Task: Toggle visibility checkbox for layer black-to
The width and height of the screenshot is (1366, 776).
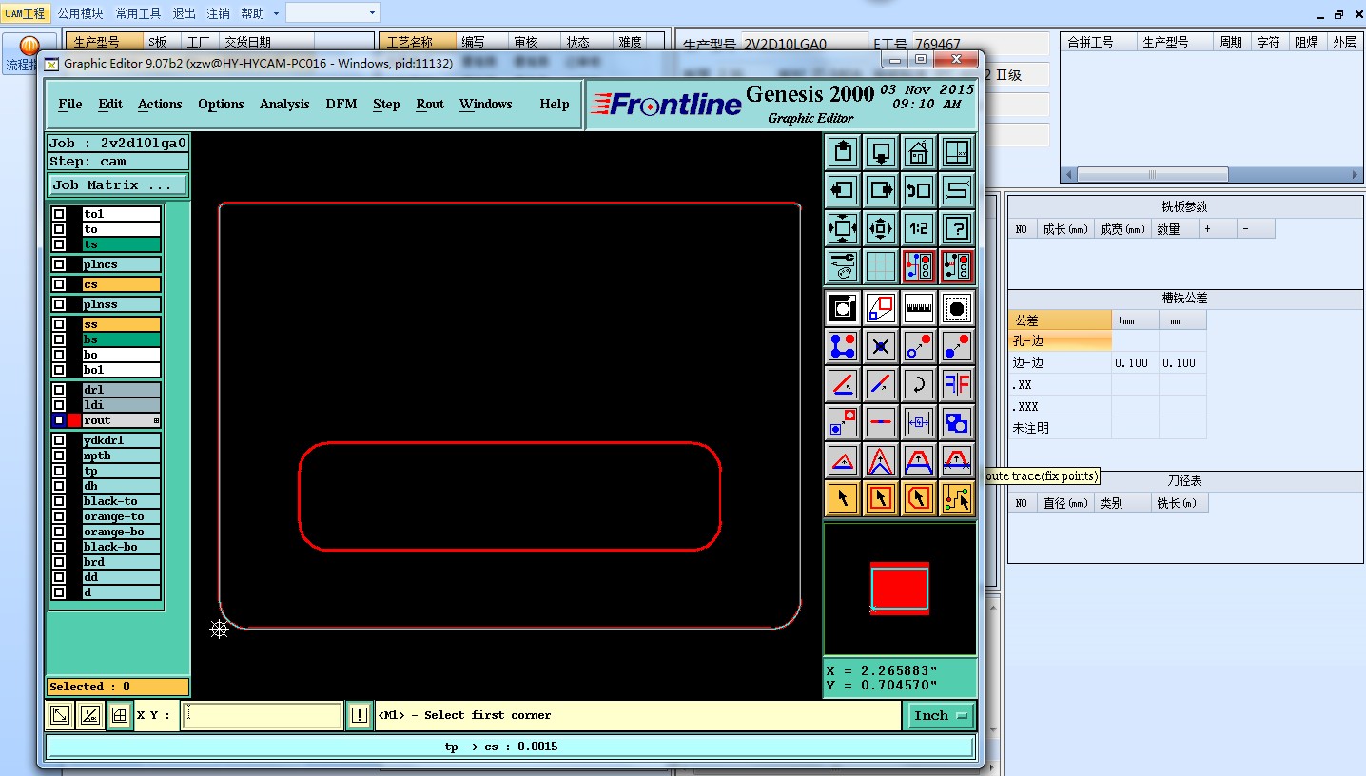Action: [x=59, y=501]
